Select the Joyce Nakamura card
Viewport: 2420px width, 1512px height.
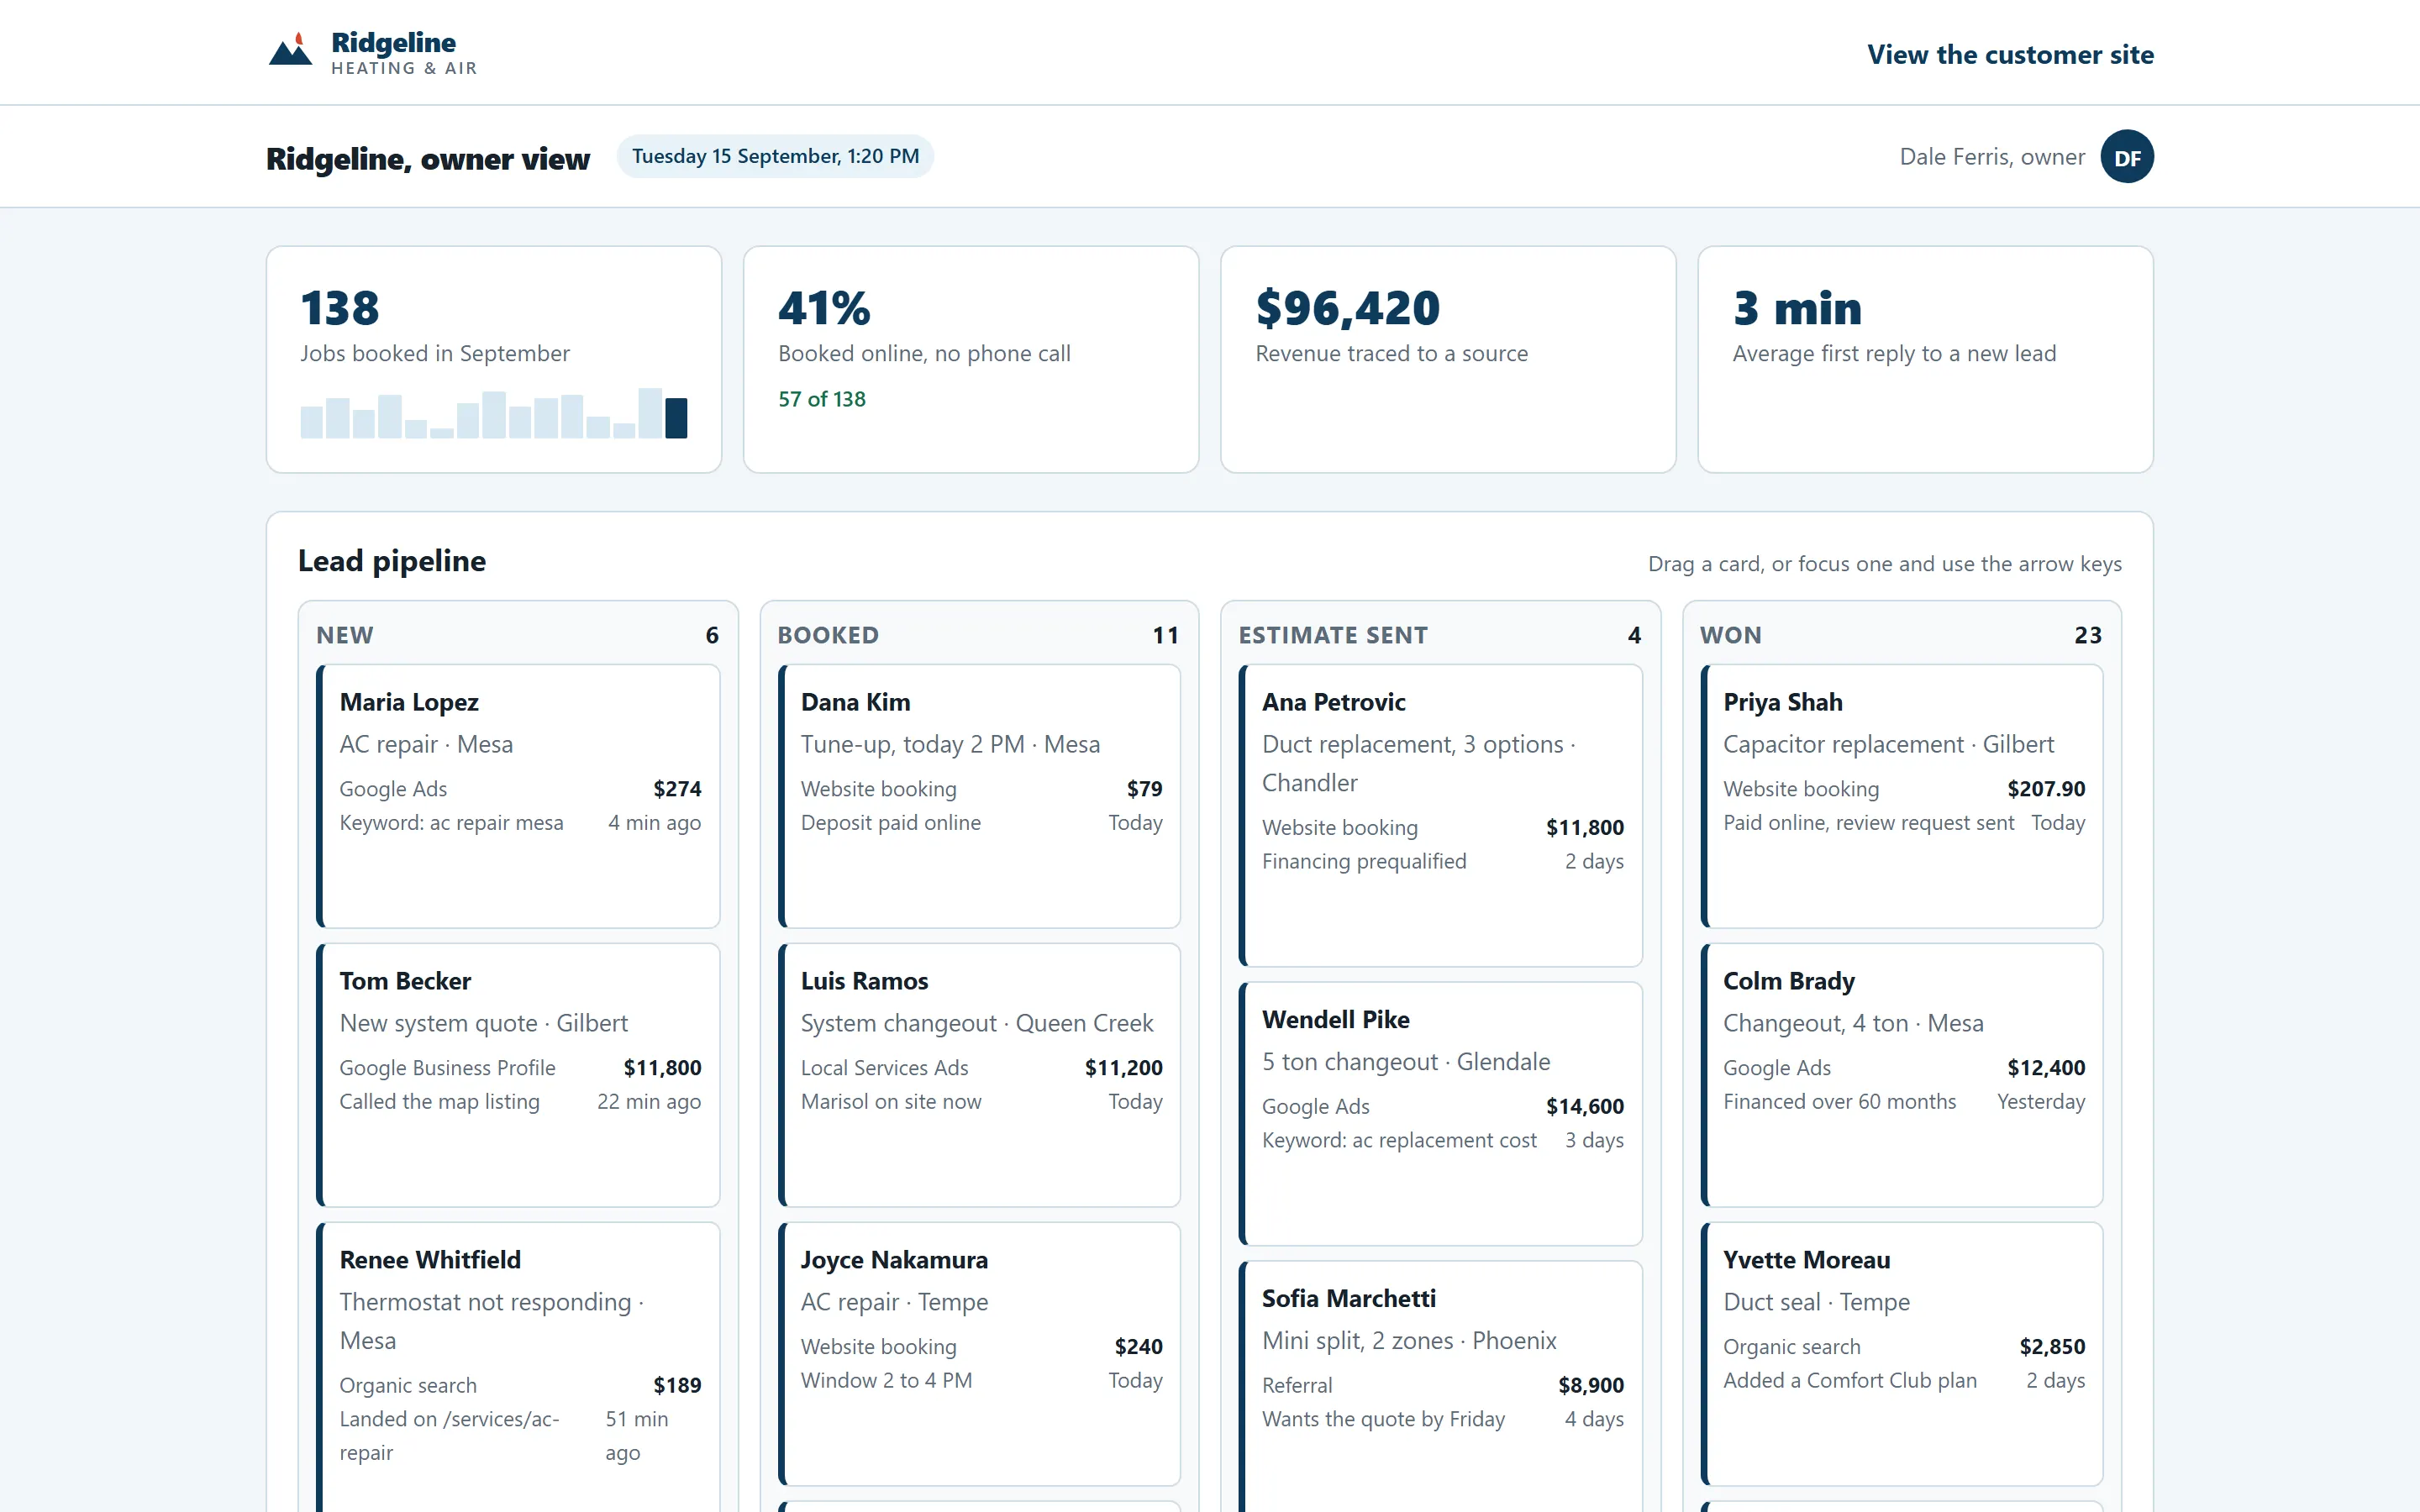[979, 1354]
